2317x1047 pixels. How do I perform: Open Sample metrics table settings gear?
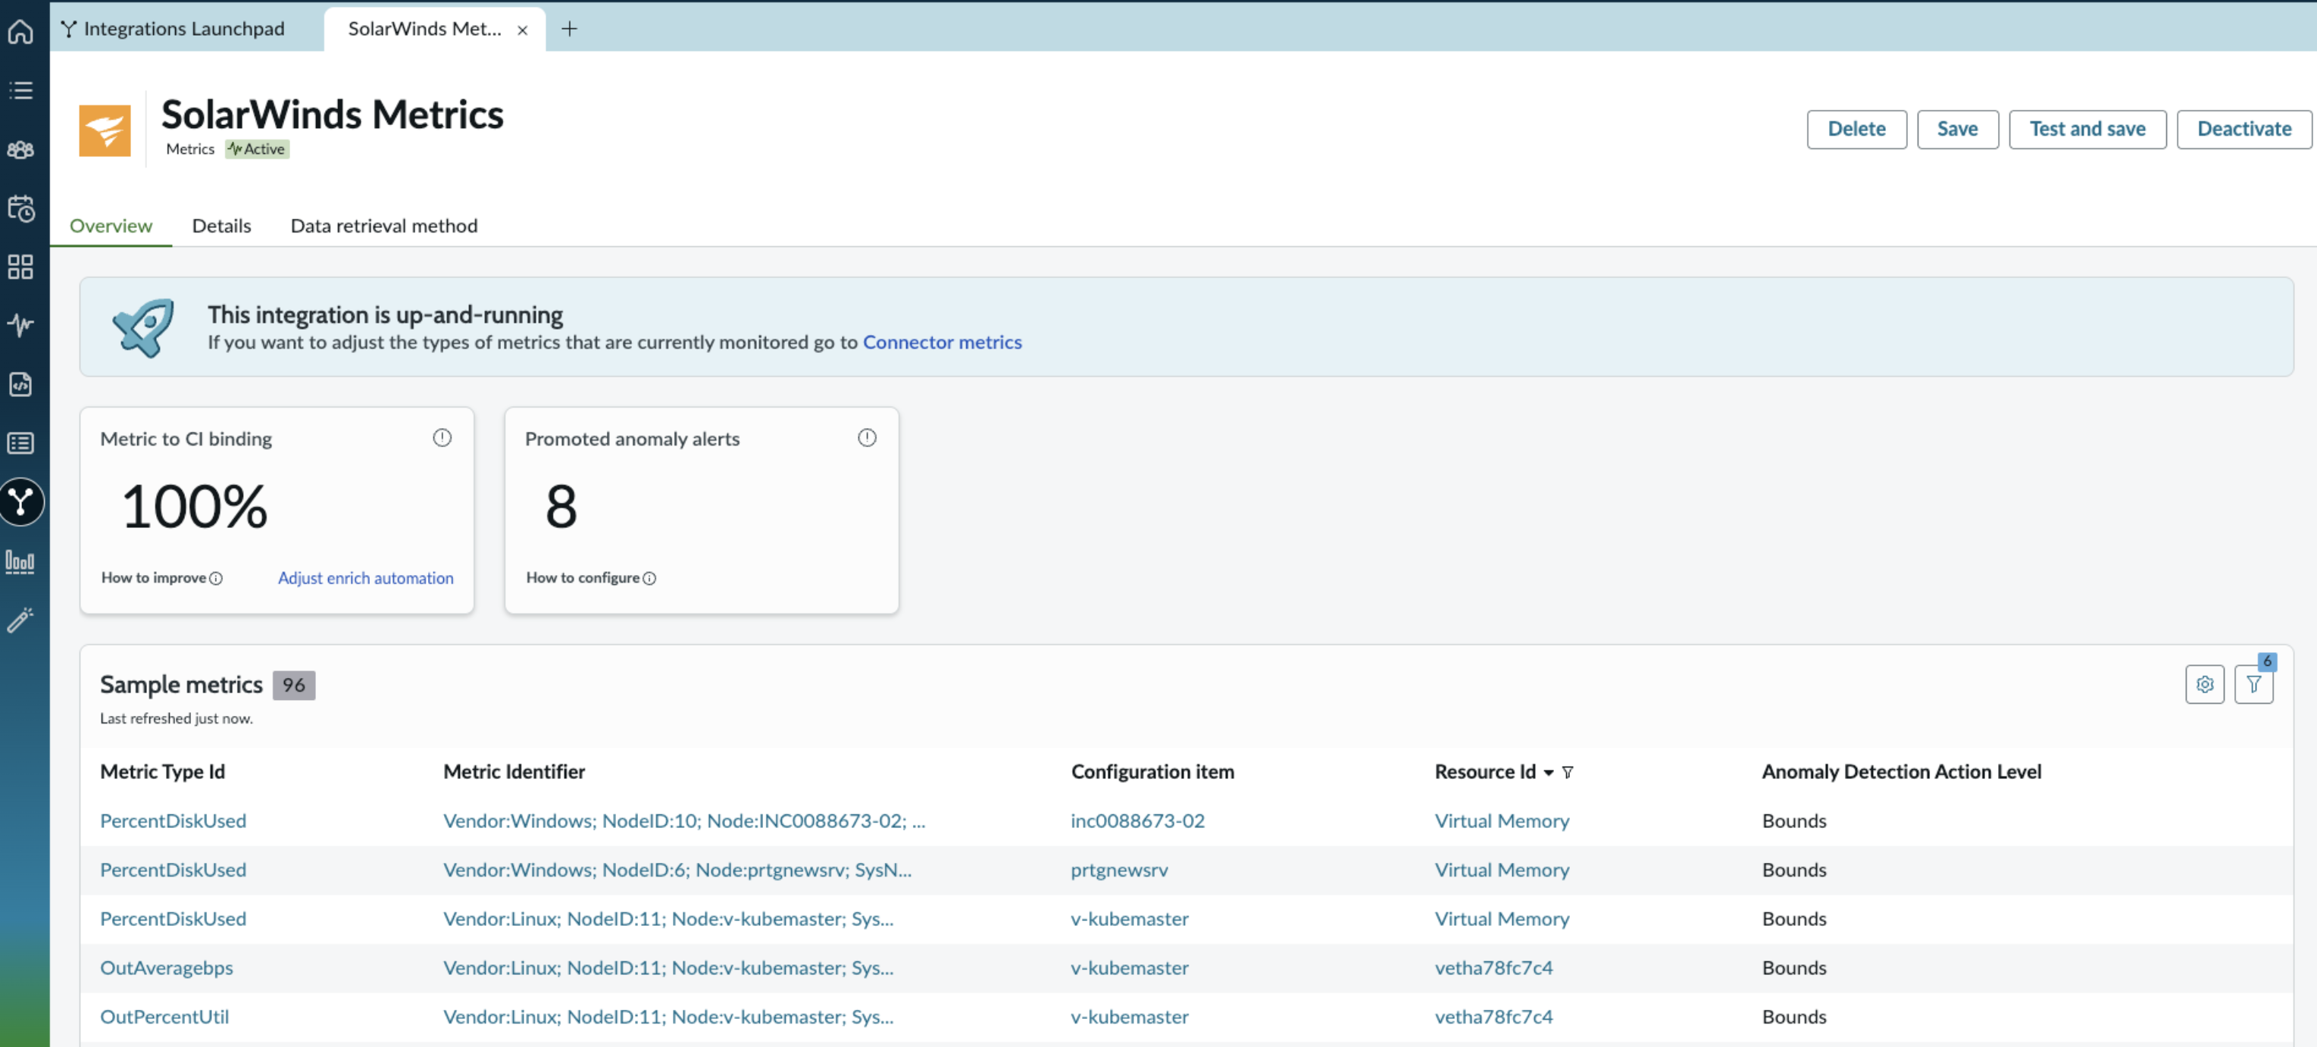pyautogui.click(x=2205, y=685)
